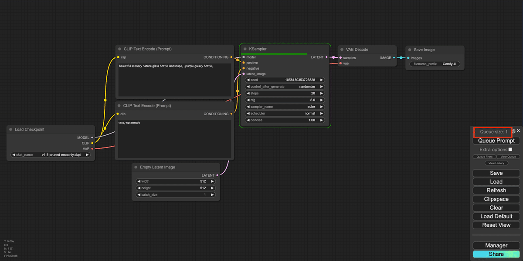
Task: Click the Queue Prompt button
Action: pos(496,141)
